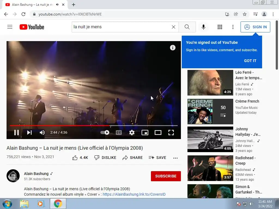Click the video info card icon
Viewport: 279px width, 209px height.
tap(172, 48)
